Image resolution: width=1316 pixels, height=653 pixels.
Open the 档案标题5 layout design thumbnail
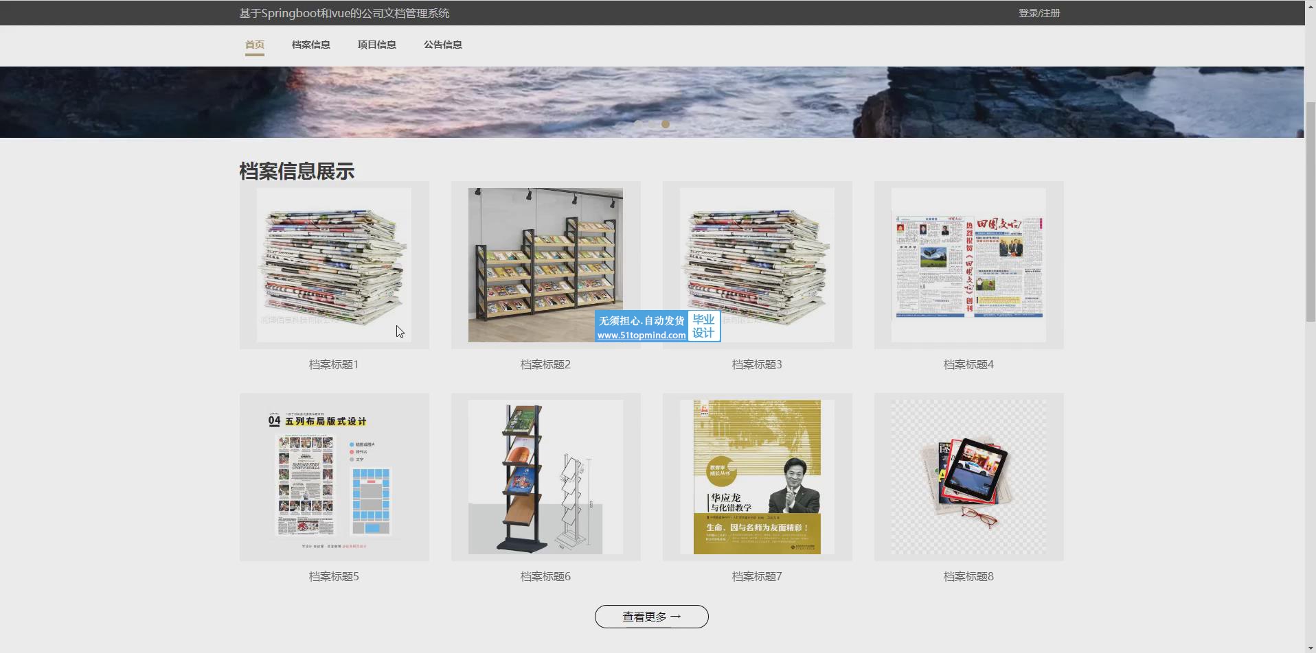click(334, 477)
